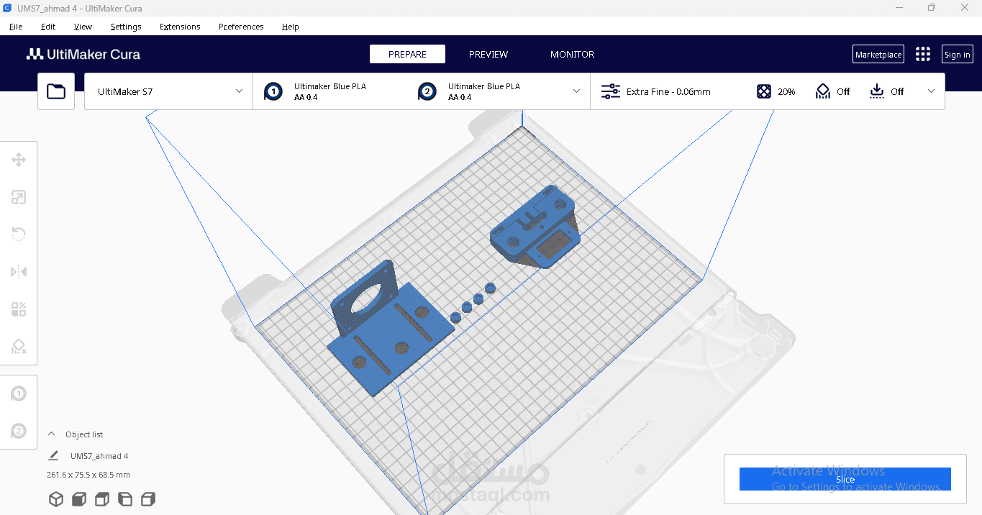The width and height of the screenshot is (982, 515).
Task: Click the 261.6 x 75.5 x 68.5 mm dimensions
Action: 88,475
